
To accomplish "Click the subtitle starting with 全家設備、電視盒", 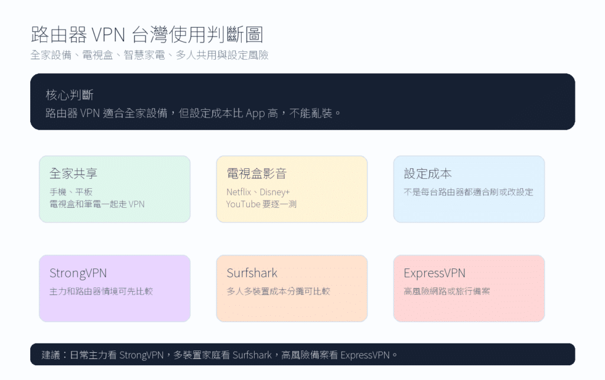I will click(x=149, y=55).
